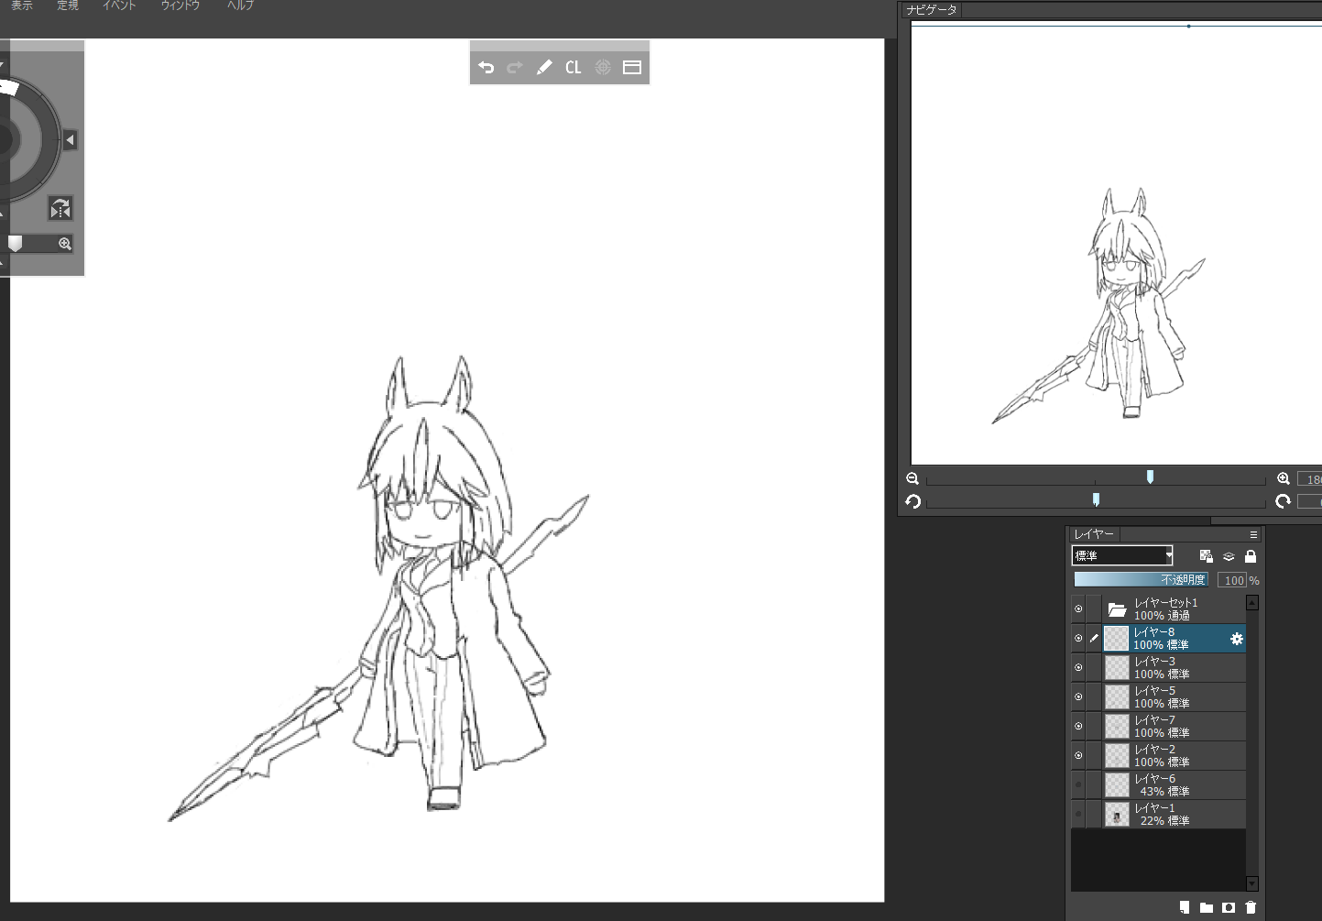
Task: Rotate canvas counterclockwise in the navigator
Action: [x=912, y=501]
